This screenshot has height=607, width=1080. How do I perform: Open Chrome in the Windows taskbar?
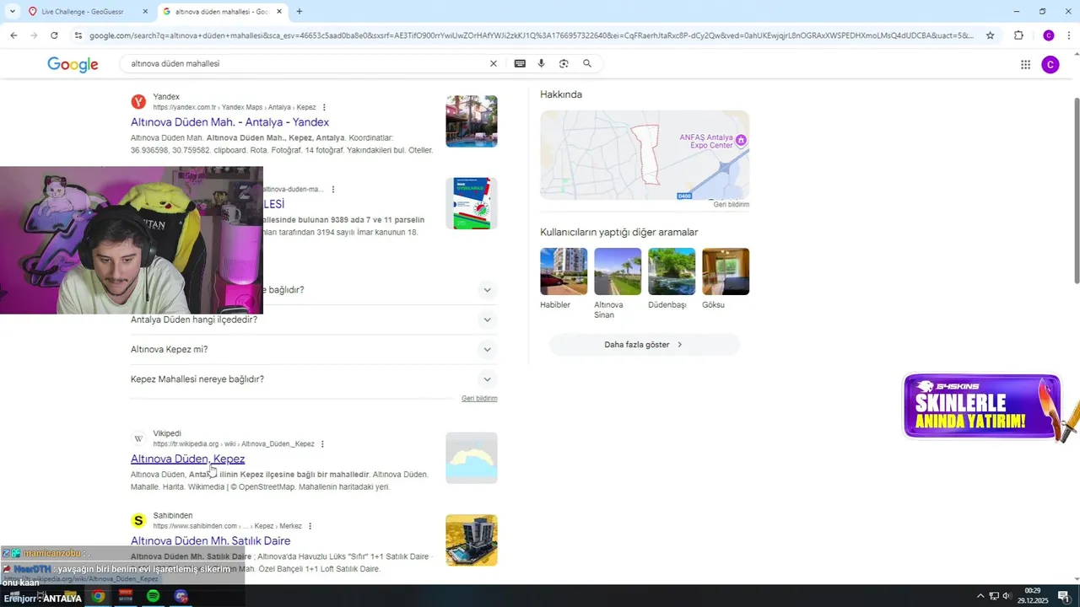coord(98,596)
